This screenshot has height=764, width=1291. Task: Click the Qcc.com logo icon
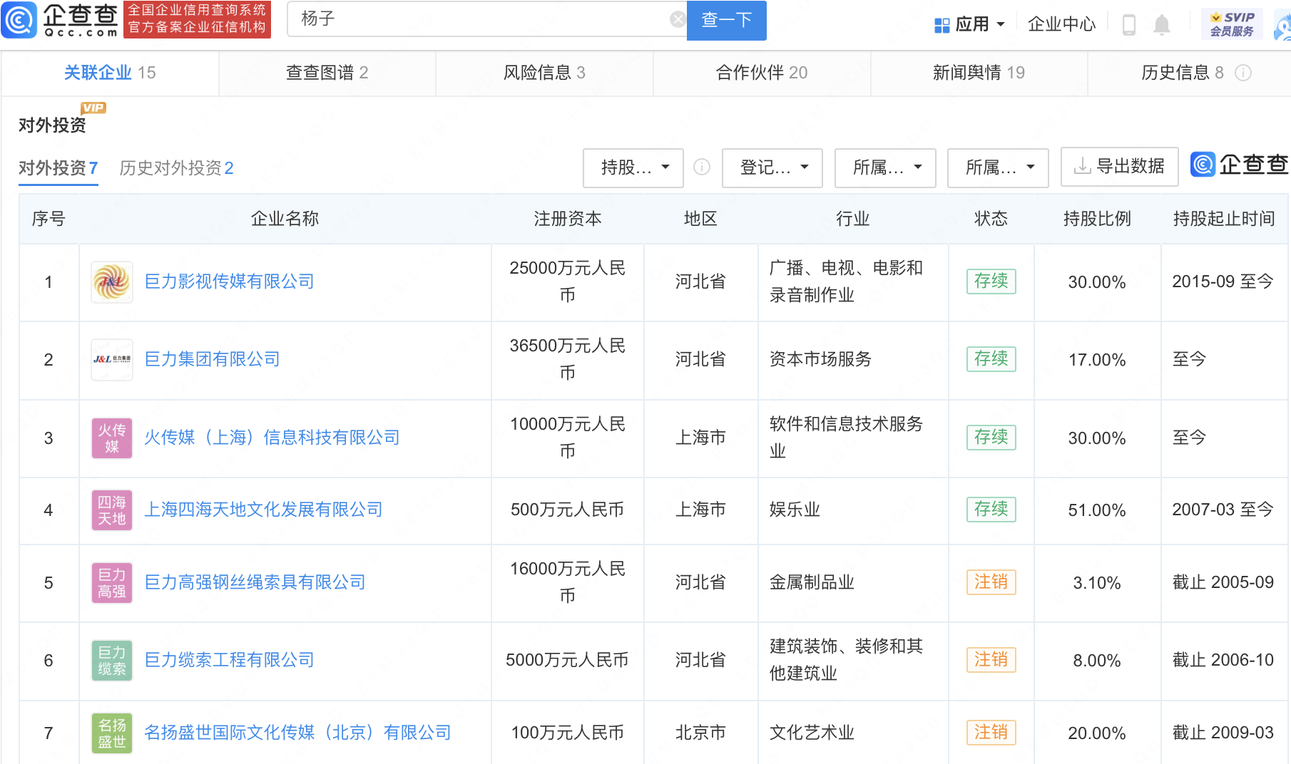(x=19, y=19)
